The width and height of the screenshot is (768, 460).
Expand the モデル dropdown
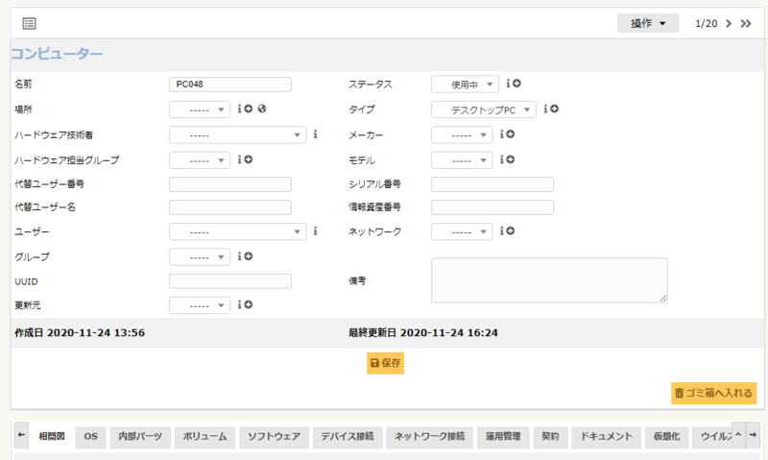[462, 159]
